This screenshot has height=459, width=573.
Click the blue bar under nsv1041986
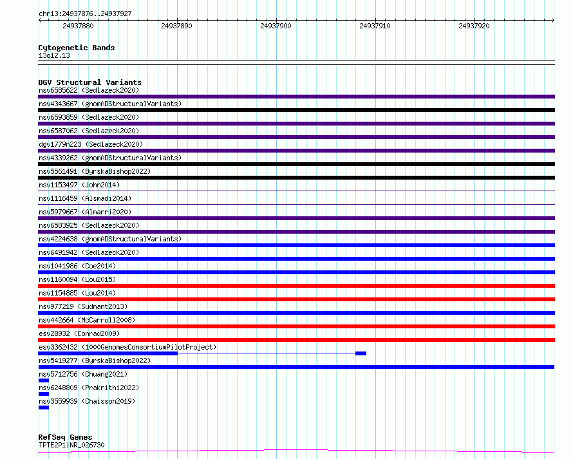pyautogui.click(x=296, y=272)
